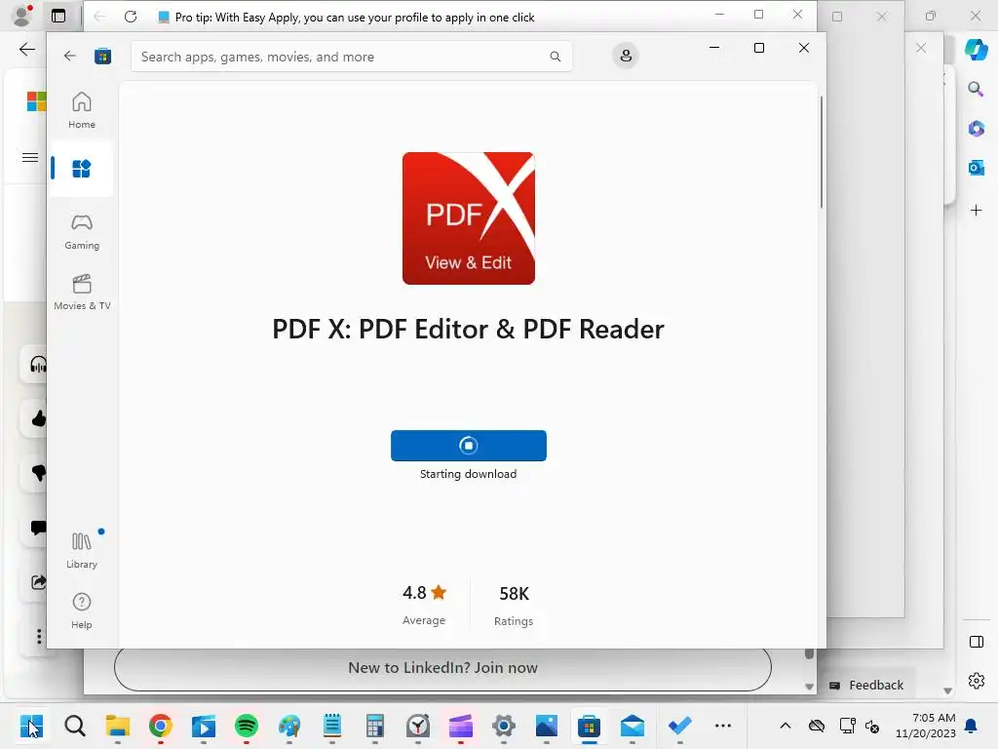This screenshot has height=749, width=998.
Task: Click the 58K Ratings count
Action: [514, 605]
